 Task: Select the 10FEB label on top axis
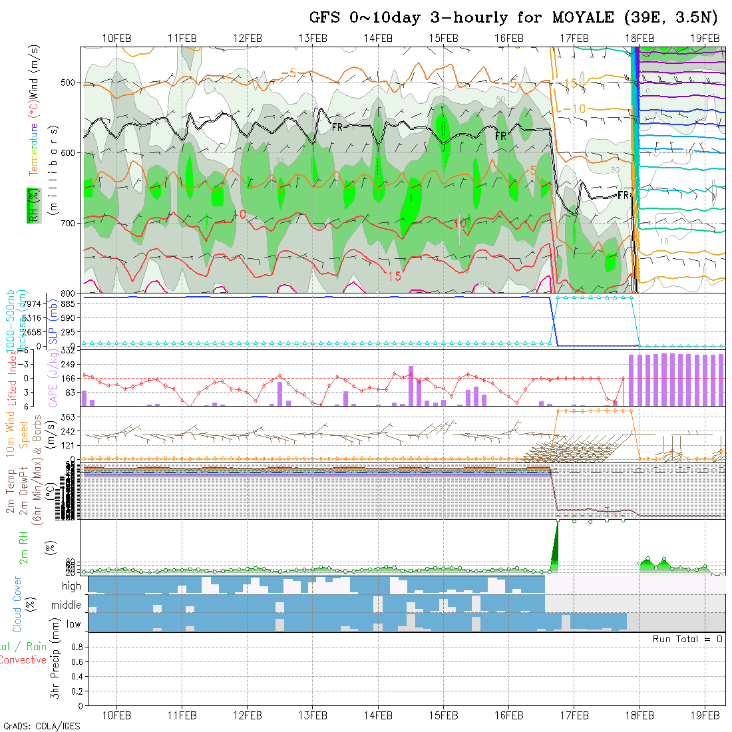click(116, 39)
